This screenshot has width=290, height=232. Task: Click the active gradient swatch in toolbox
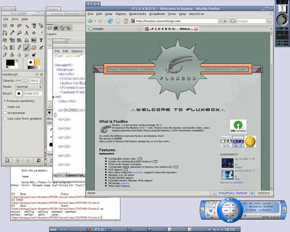(34, 67)
